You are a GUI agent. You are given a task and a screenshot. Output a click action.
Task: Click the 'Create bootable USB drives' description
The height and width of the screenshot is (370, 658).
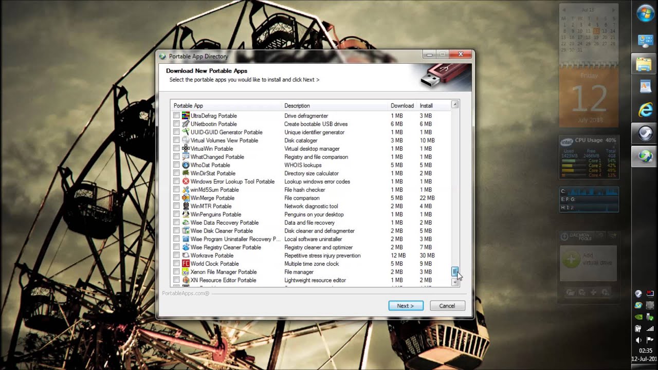point(316,124)
